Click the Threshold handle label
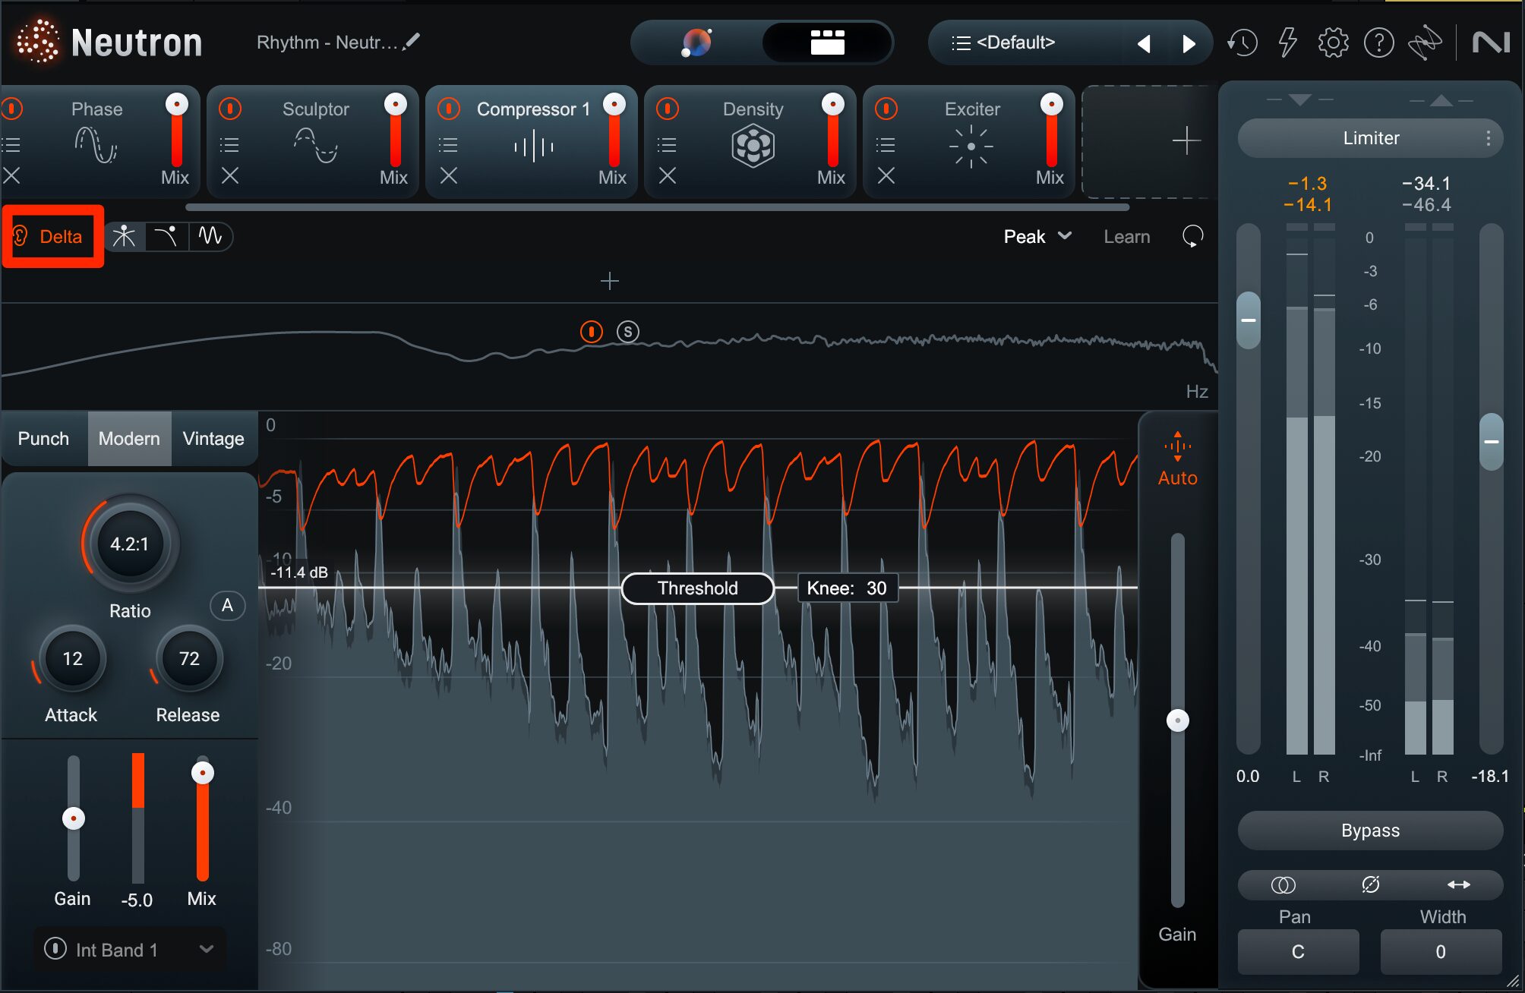 coord(697,588)
